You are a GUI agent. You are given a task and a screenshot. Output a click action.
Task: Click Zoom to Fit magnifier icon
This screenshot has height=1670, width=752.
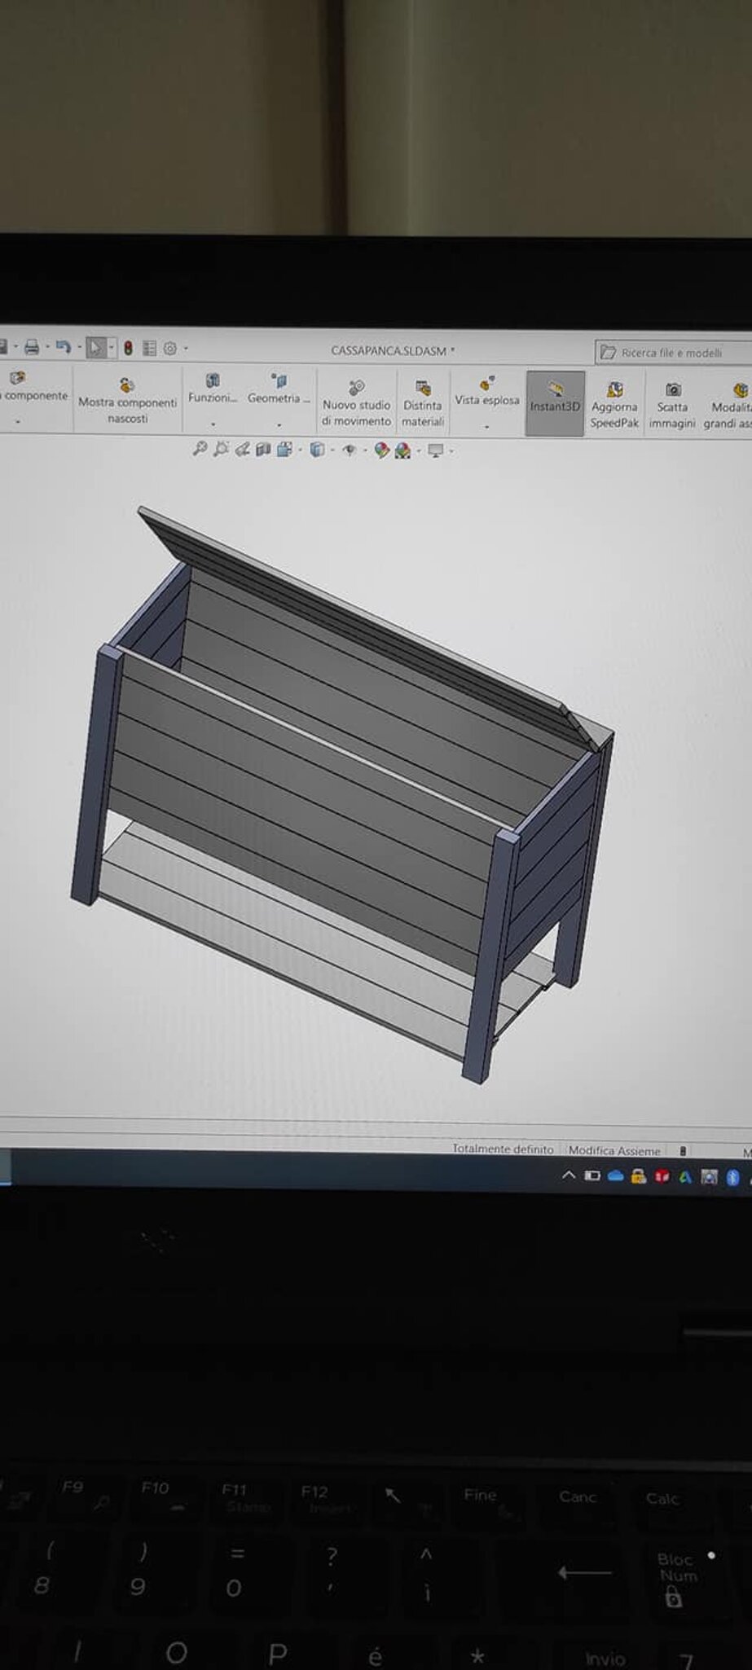pos(200,449)
